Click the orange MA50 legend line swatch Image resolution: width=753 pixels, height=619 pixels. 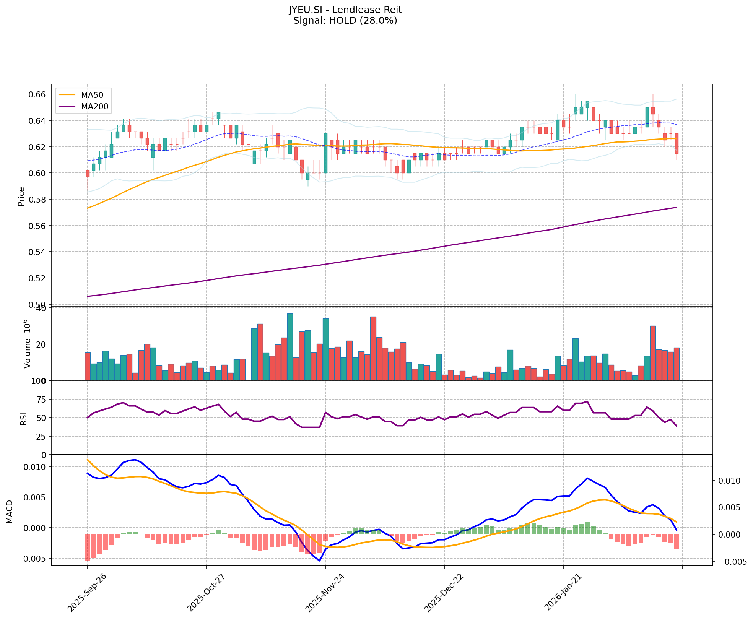click(68, 94)
